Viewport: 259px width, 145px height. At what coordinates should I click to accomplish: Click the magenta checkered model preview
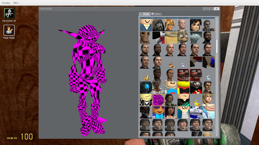[x=88, y=80]
